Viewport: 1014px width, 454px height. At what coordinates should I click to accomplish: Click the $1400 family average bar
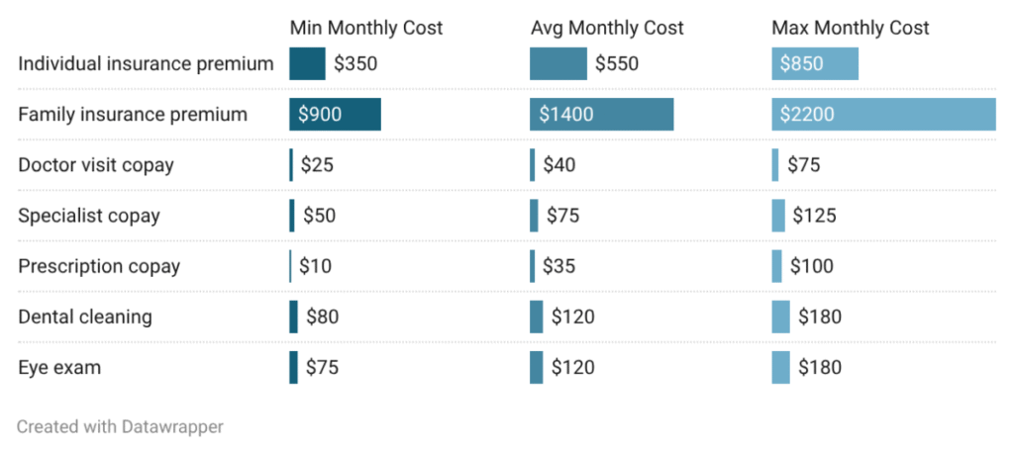pos(601,115)
